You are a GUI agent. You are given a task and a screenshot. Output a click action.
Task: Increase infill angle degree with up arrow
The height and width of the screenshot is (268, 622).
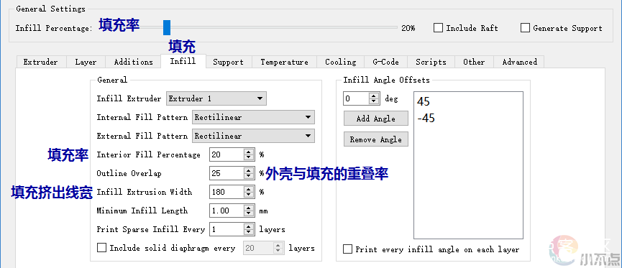[374, 96]
